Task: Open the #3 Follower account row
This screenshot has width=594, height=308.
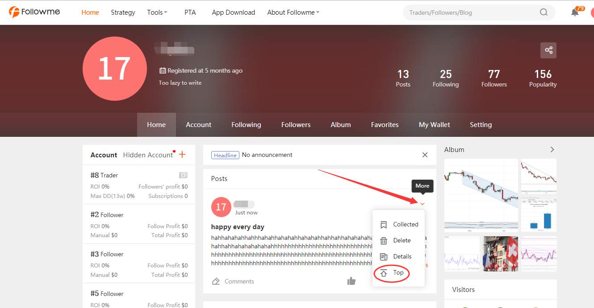Action: [x=139, y=263]
